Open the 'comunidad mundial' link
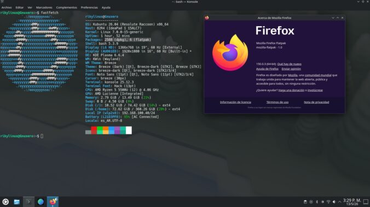 [x=318, y=75]
